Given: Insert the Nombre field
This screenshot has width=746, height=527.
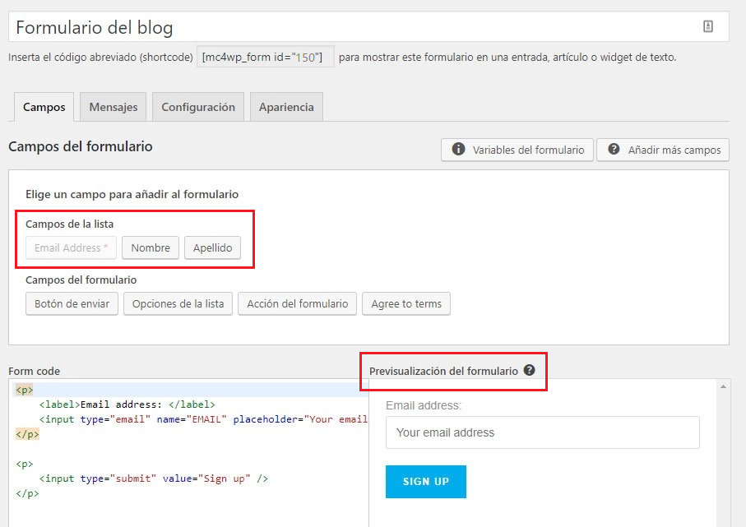Looking at the screenshot, I should coord(150,247).
